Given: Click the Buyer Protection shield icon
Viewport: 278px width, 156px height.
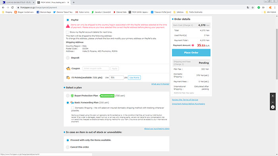Looking at the screenshot, I should [72, 95].
